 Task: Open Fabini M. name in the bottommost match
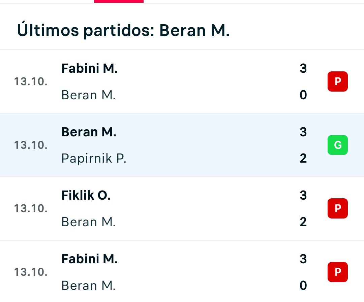(x=90, y=259)
